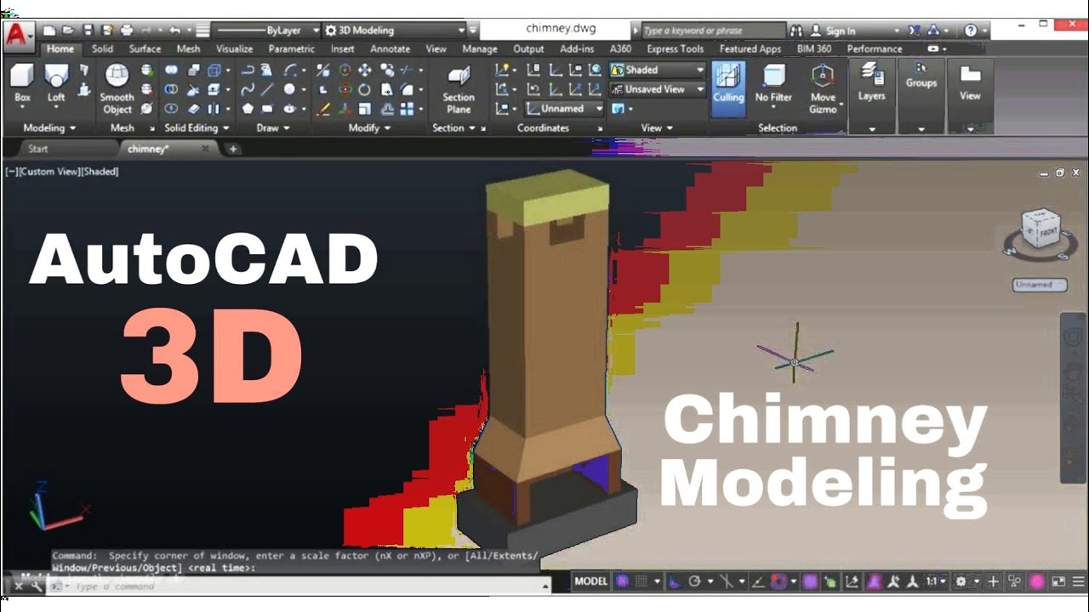
Task: Click the Customization menu icon in status bar
Action: tap(1078, 581)
